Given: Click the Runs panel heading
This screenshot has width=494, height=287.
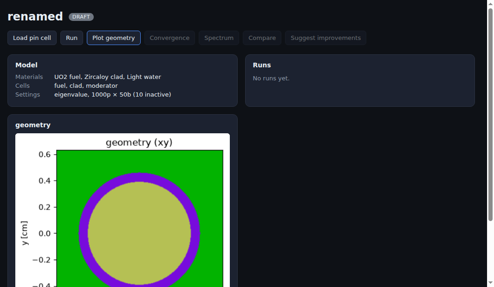Looking at the screenshot, I should 262,65.
